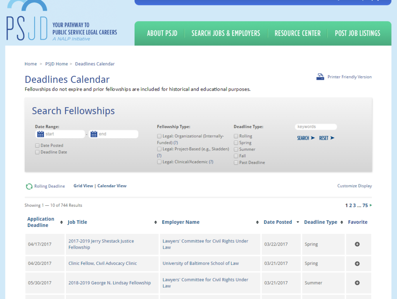The image size is (397, 299).
Task: Click the Search button
Action: pyautogui.click(x=306, y=138)
